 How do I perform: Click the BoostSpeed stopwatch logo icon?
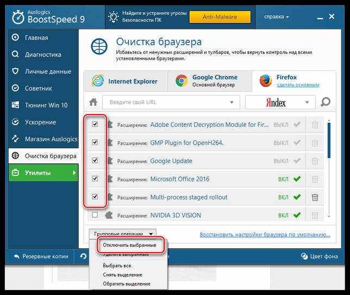[18, 17]
